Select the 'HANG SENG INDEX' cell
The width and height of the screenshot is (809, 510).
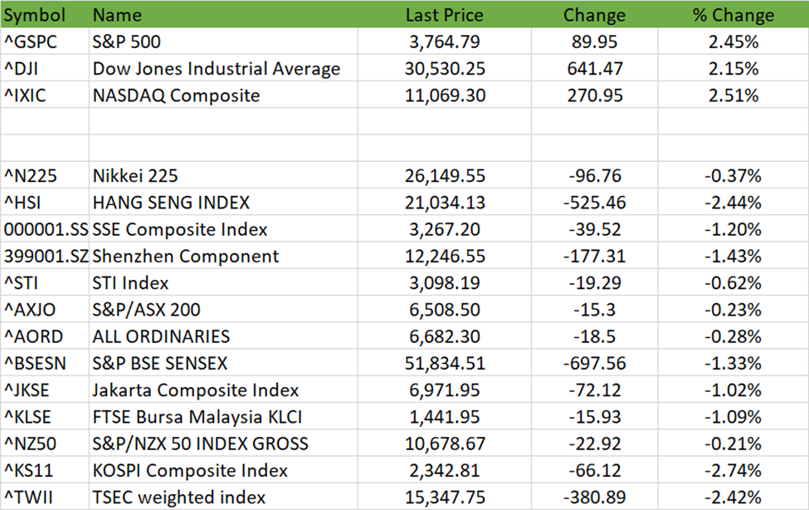tap(223, 203)
